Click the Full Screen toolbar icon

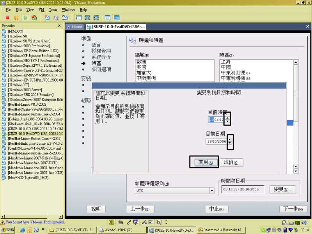(x=87, y=18)
